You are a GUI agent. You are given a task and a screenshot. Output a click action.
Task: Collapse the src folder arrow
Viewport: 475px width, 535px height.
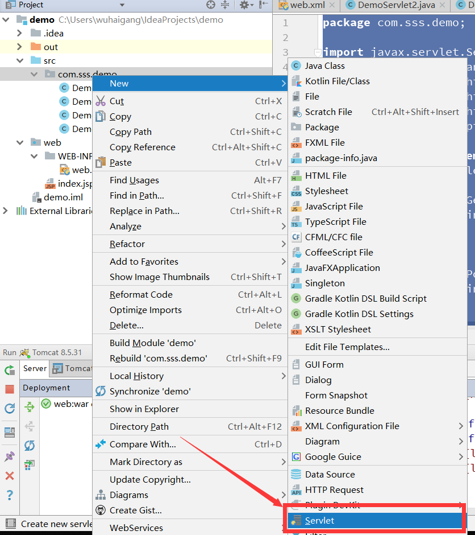pos(20,61)
